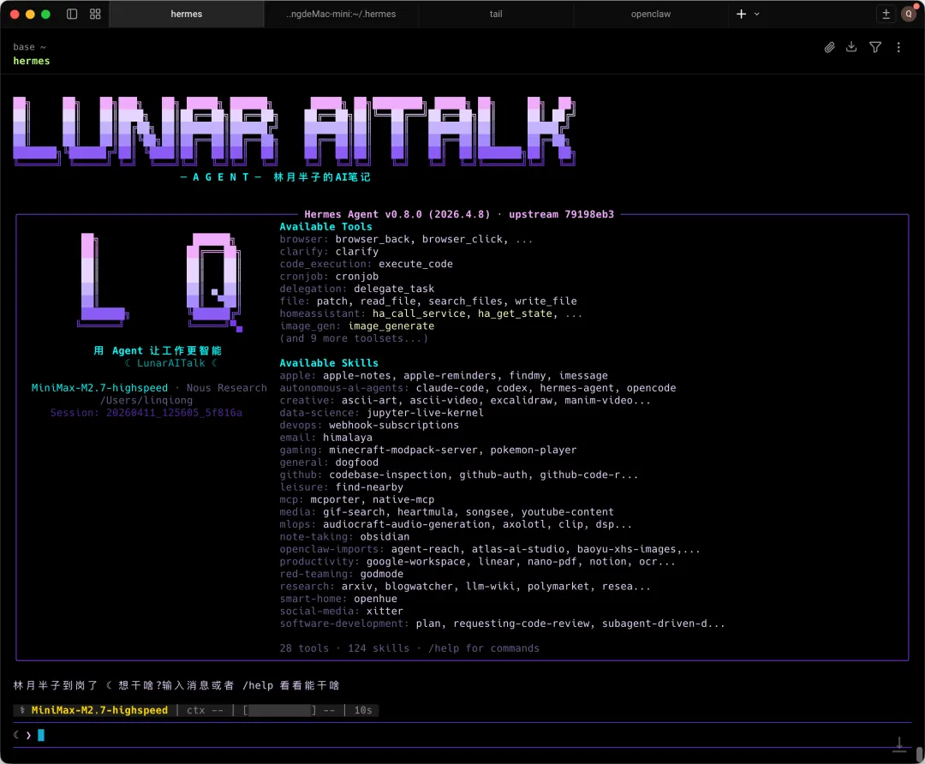
Task: Click the xitter social-media skill
Action: (385, 611)
